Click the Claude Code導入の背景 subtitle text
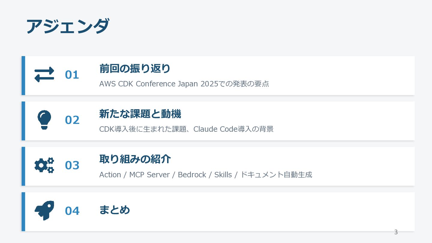 pyautogui.click(x=233, y=129)
